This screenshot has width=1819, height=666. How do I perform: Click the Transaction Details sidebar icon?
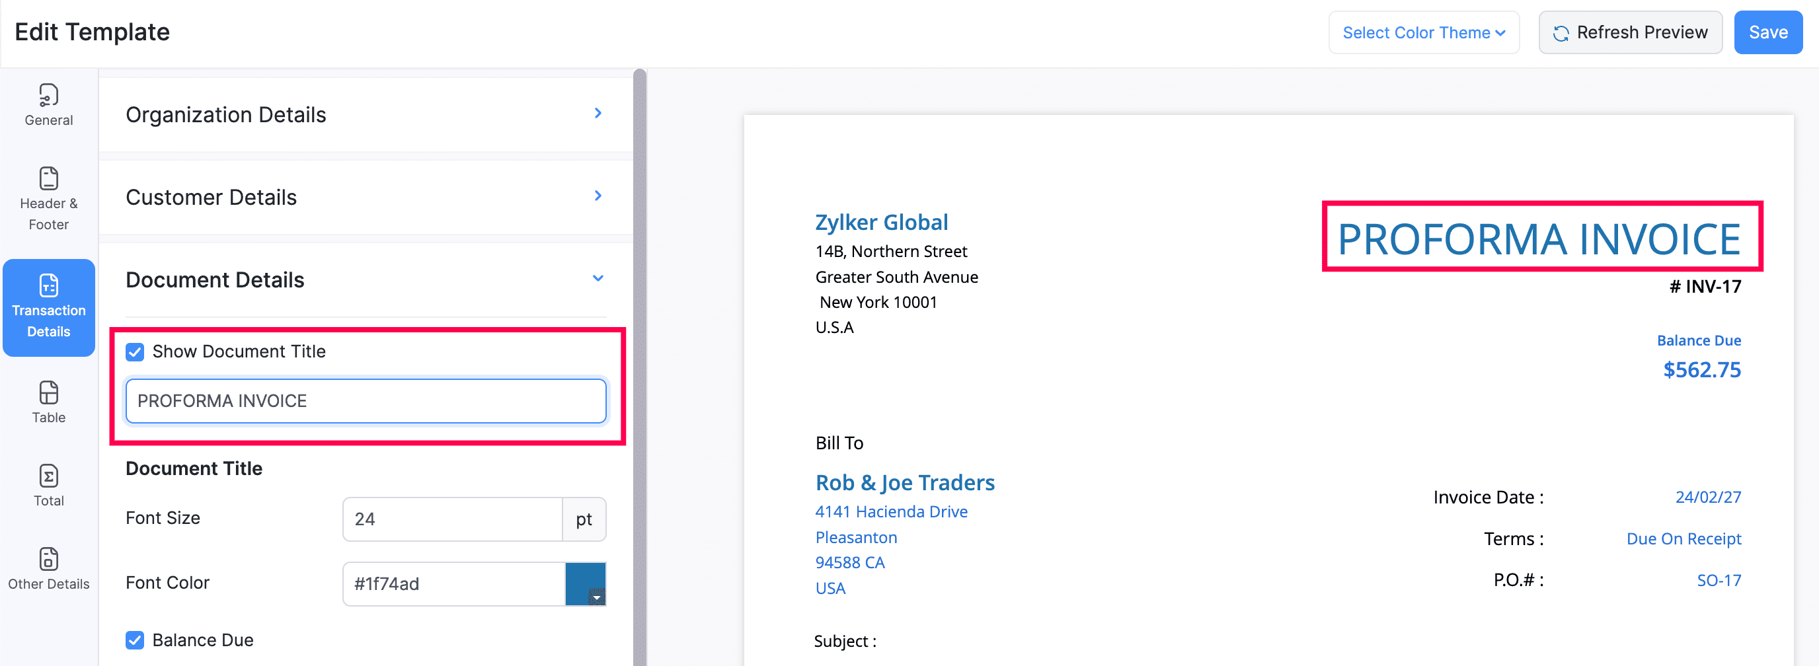(48, 285)
